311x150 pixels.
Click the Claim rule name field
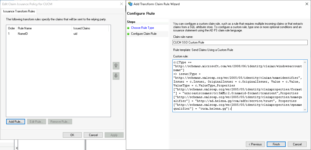pos(240,42)
